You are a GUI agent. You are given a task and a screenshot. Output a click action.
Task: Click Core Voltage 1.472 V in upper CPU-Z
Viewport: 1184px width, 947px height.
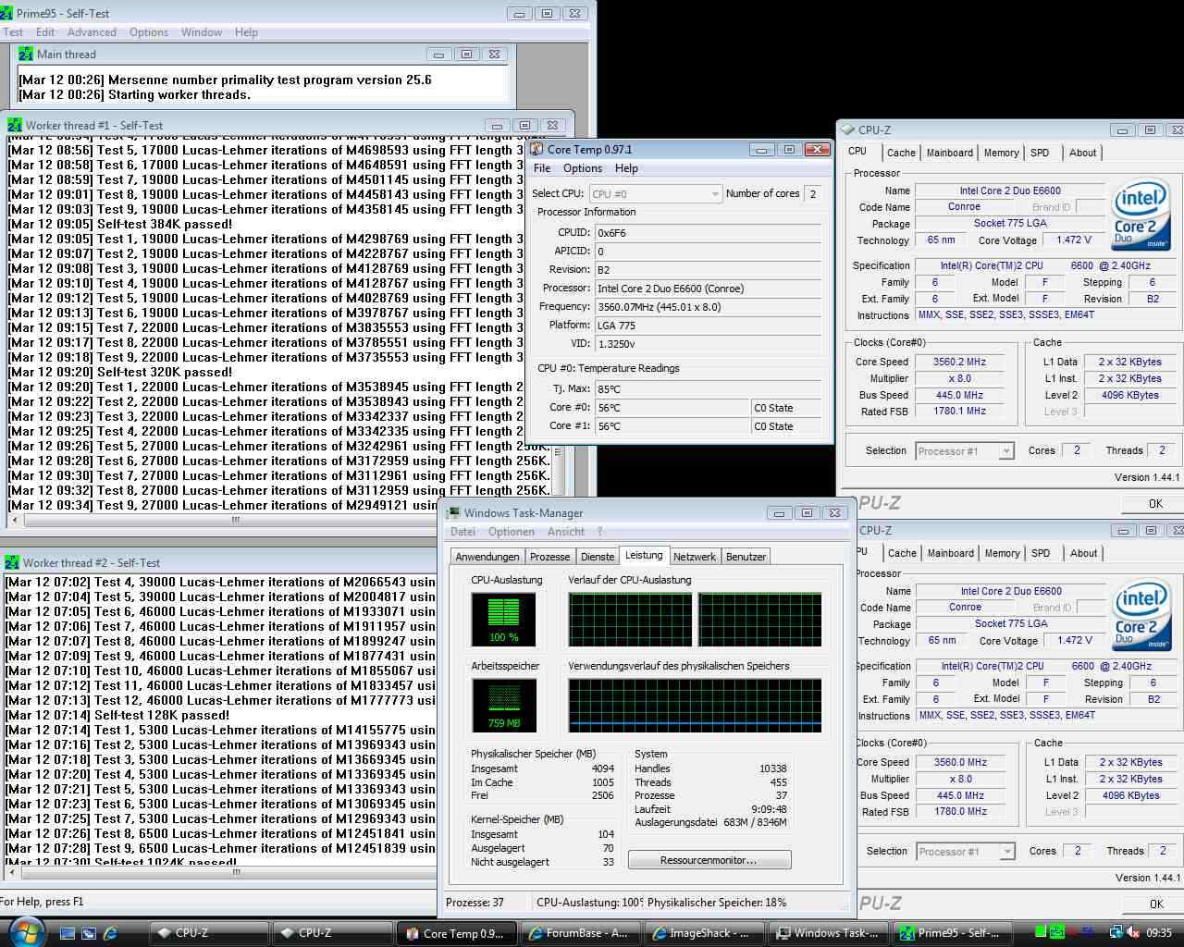(1073, 240)
